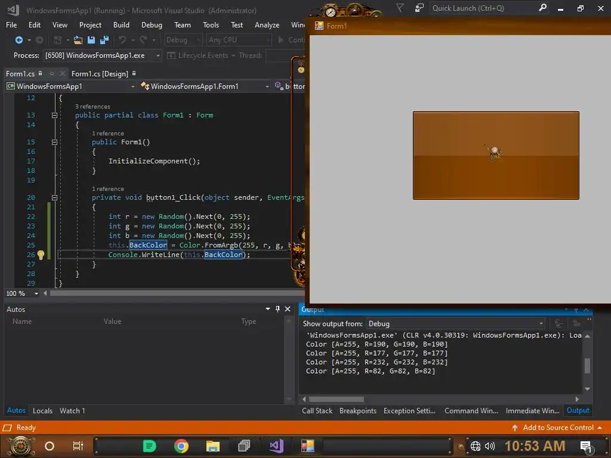This screenshot has width=611, height=458.
Task: Click the orange button in Form1 window
Action: tap(496, 155)
